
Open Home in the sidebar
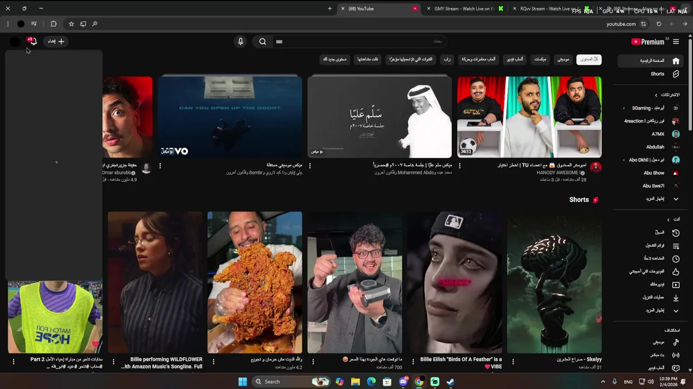[x=649, y=61]
